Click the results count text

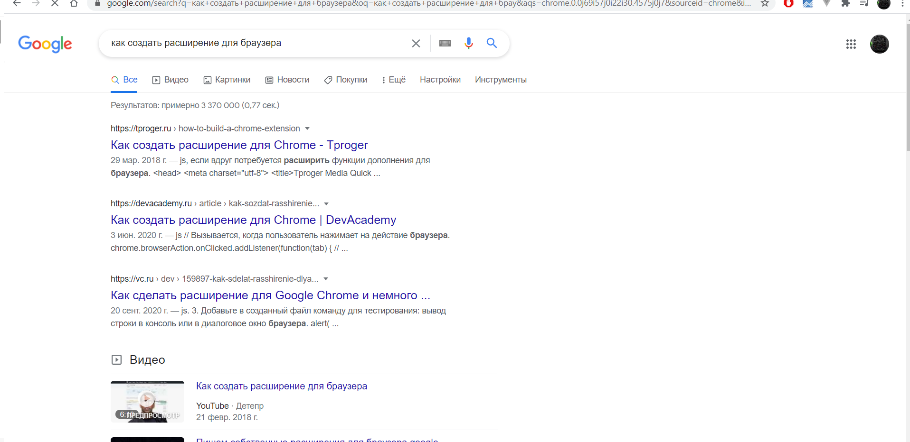pos(195,105)
